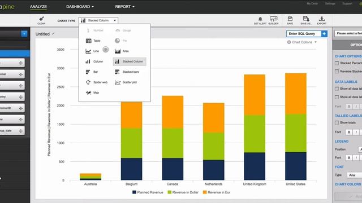Open Support in the top bar
Screen dimensions: 362x203
347,3
